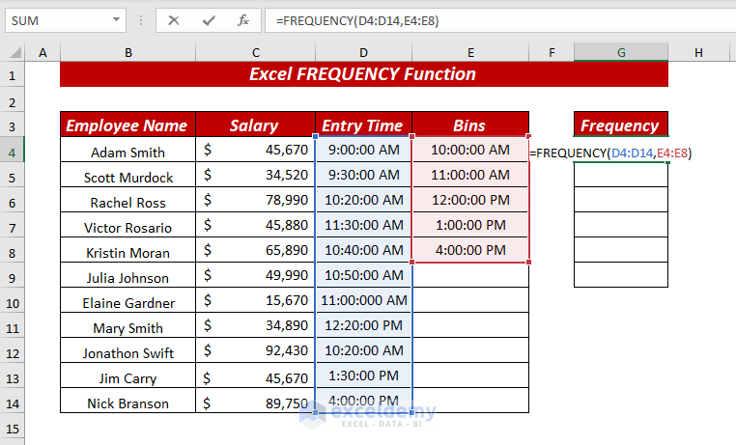Screen dimensions: 736x445
Task: Click salary value 34,520
Action: (255, 176)
